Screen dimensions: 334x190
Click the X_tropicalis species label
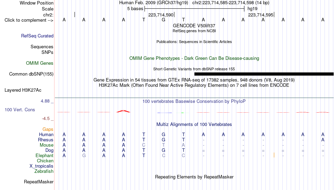(41, 166)
